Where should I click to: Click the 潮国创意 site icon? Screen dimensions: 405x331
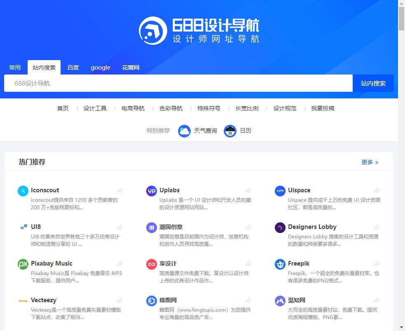[151, 228]
